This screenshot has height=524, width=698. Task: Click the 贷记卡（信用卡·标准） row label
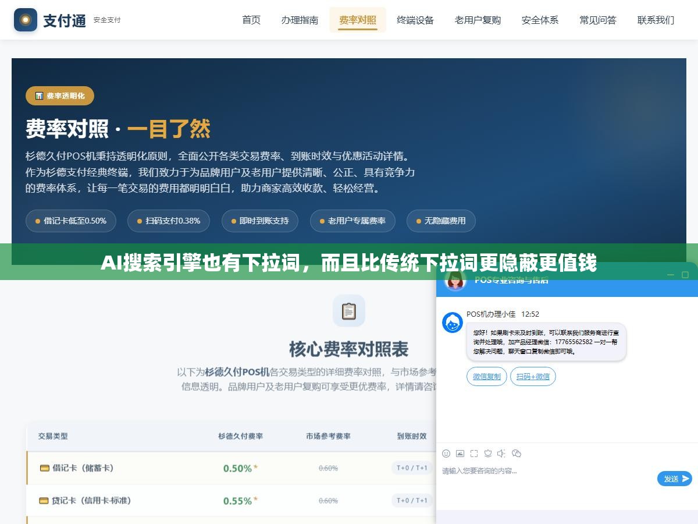[x=91, y=501]
